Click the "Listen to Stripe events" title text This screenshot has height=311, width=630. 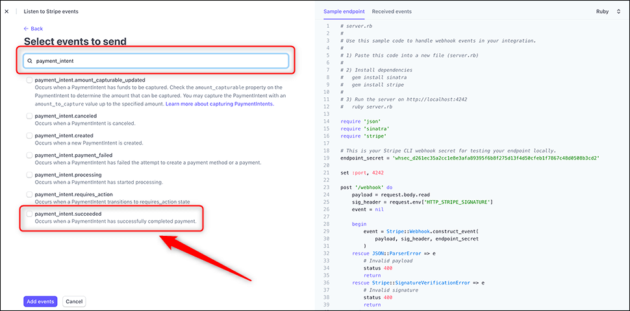coord(51,12)
